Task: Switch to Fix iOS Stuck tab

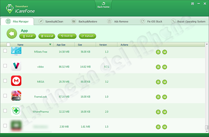Action: coord(151,22)
